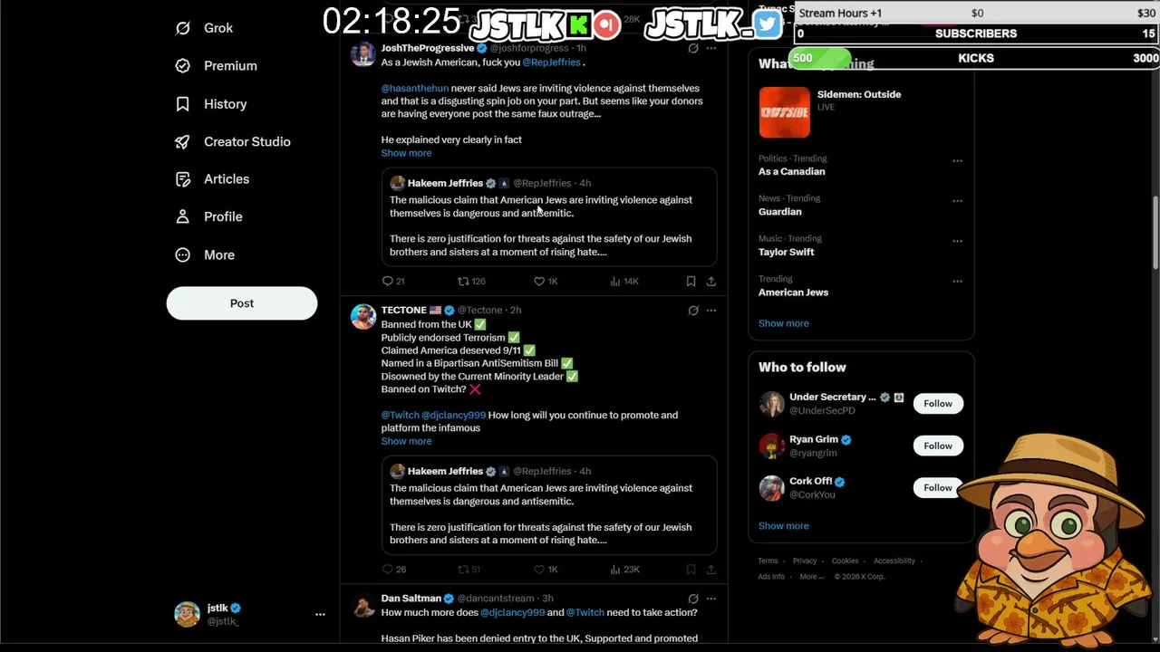Reply to TECTONE's post with 26 replies

tap(394, 570)
